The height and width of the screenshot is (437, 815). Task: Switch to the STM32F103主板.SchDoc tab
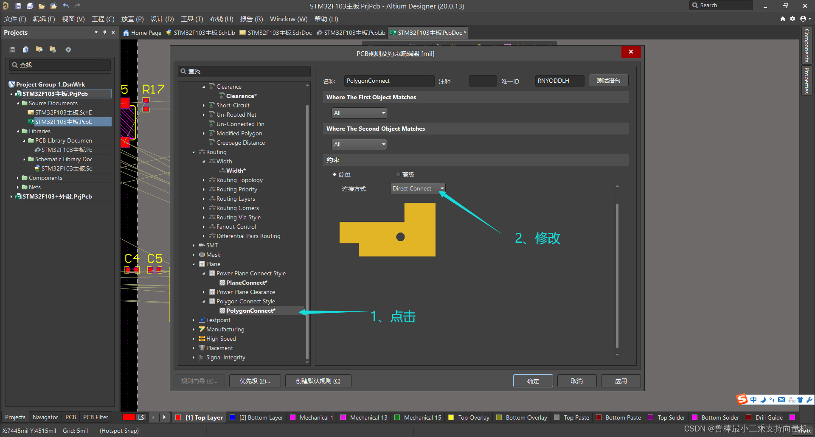pos(275,33)
